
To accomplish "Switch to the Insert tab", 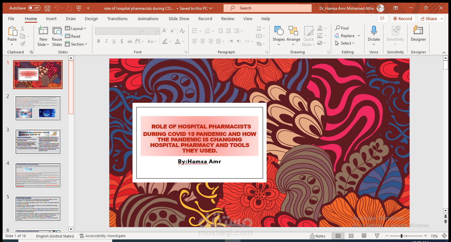I will [x=51, y=19].
